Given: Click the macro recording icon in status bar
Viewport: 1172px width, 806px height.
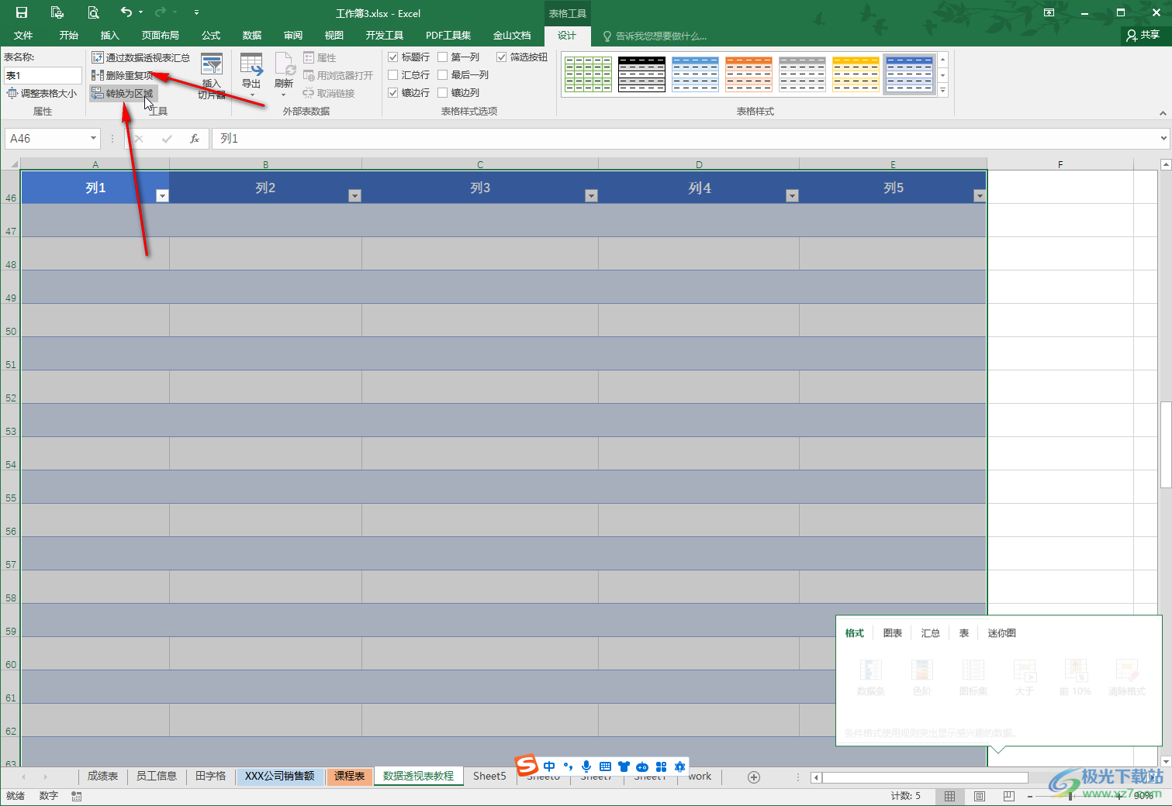Looking at the screenshot, I should (76, 796).
